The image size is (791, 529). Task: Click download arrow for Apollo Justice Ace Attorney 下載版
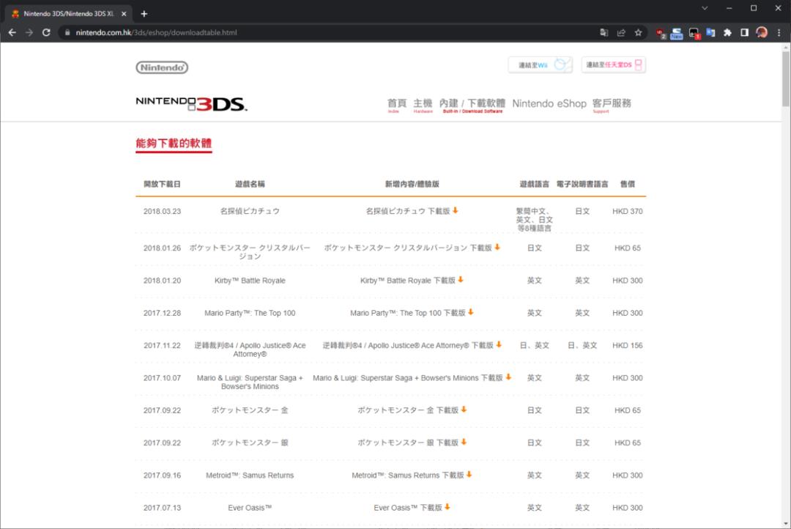(499, 345)
